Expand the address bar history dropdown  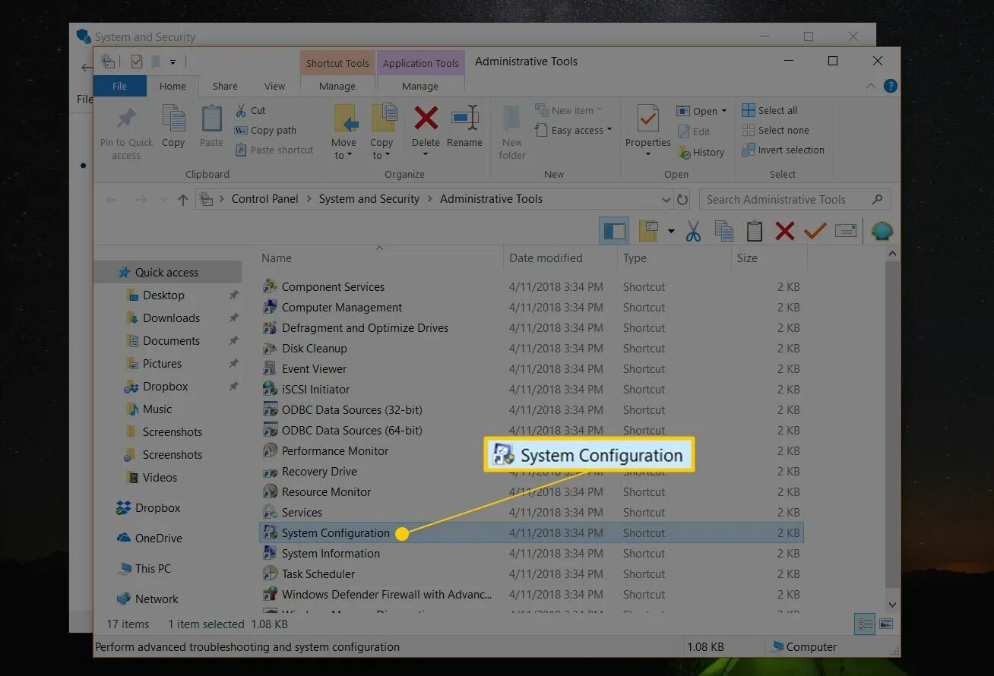[x=666, y=200]
